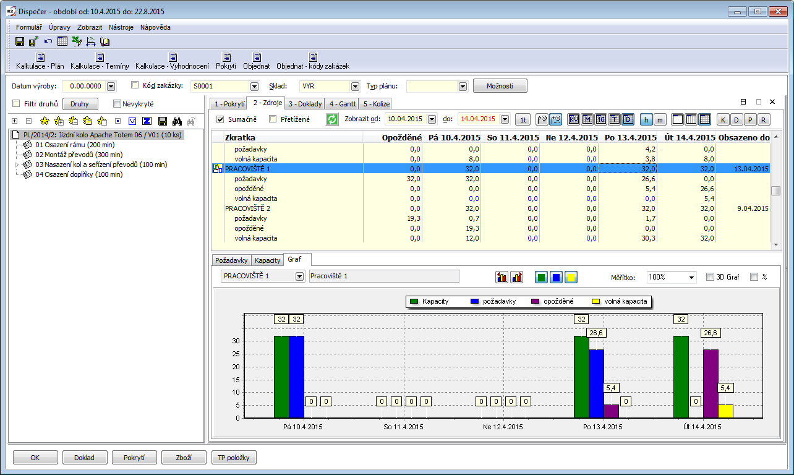Click the KV period view icon
The width and height of the screenshot is (794, 475).
click(x=574, y=119)
